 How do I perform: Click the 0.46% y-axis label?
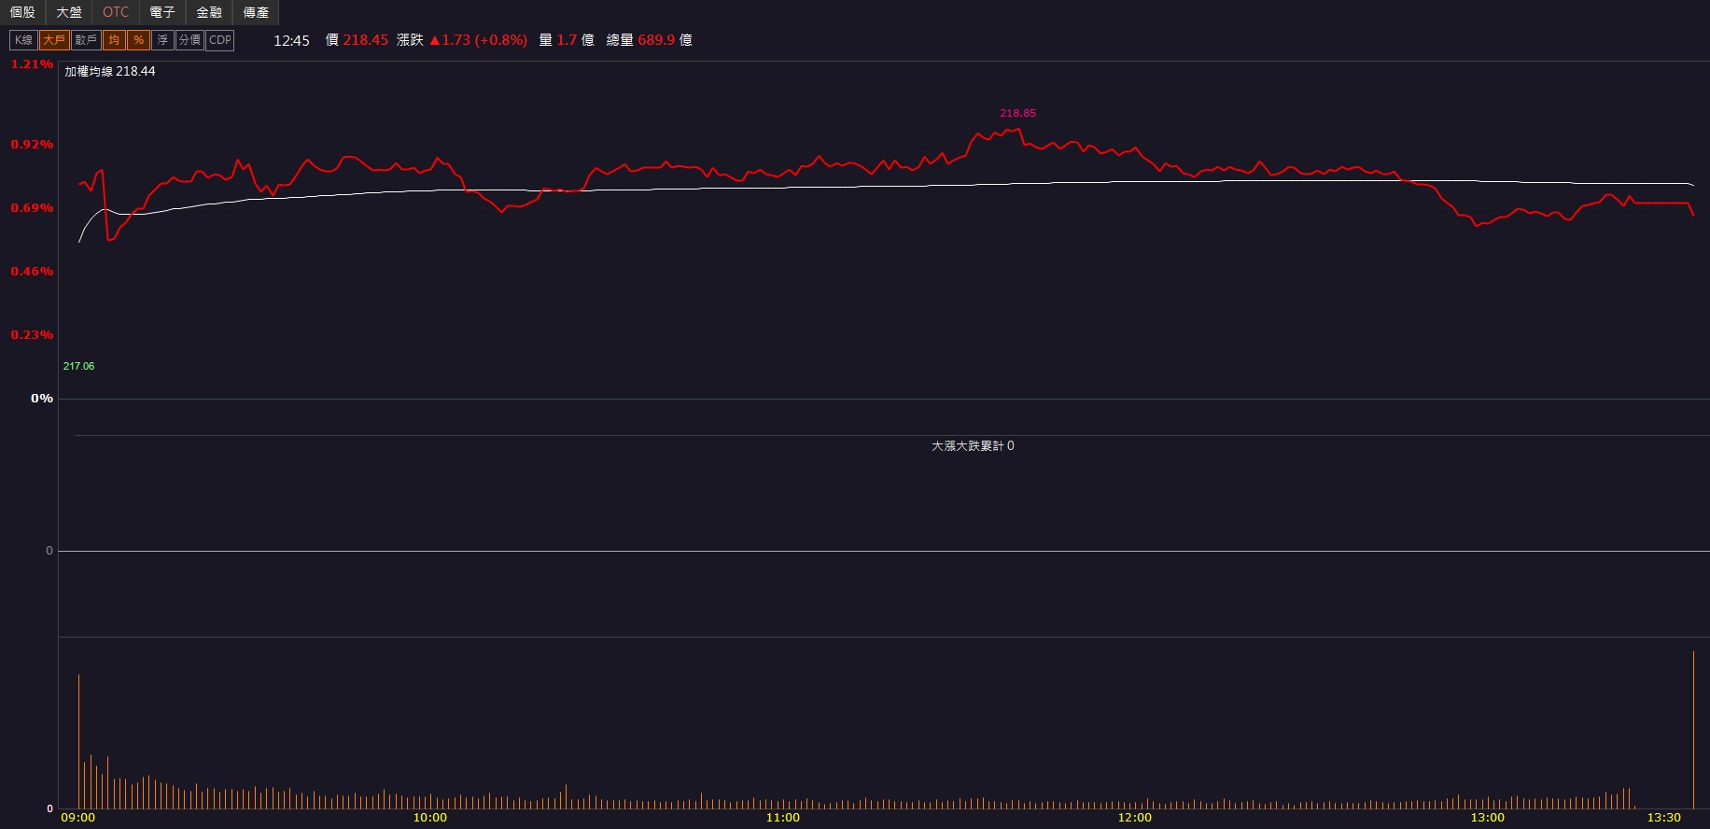[32, 272]
